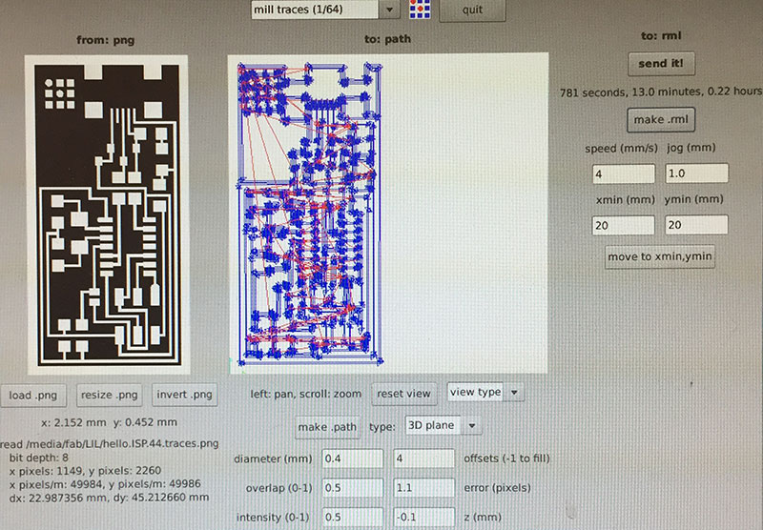Edit the intensity (0-1) field
The height and width of the screenshot is (530, 763).
click(352, 518)
